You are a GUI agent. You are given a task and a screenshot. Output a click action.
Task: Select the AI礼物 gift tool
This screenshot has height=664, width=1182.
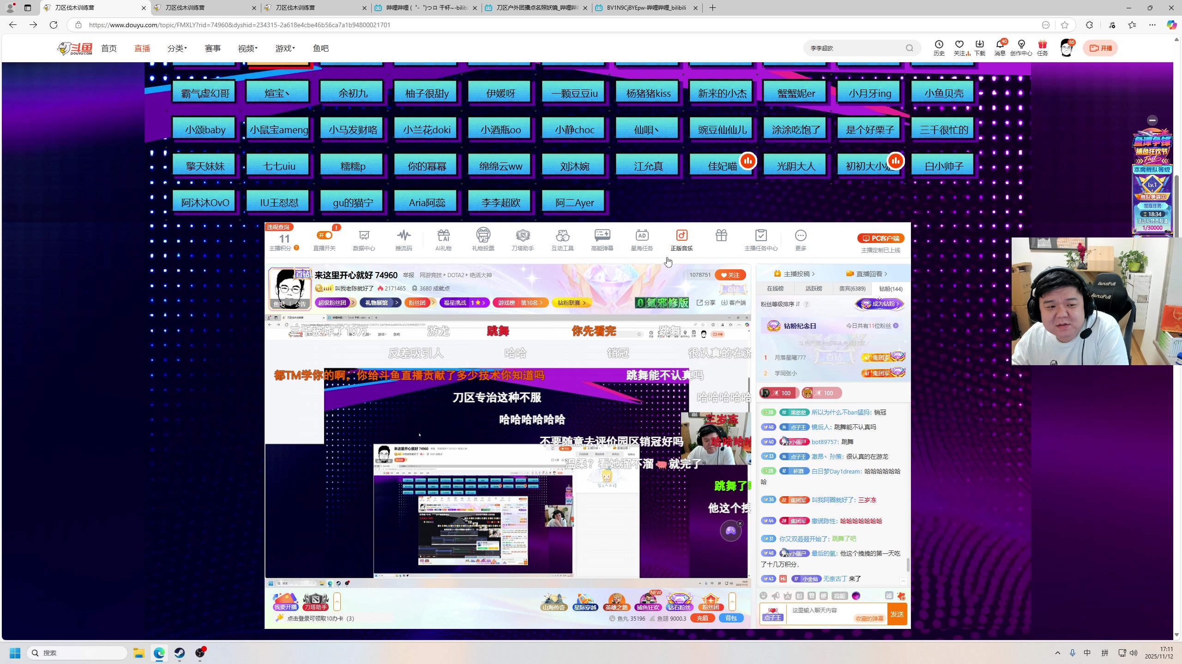tap(443, 239)
